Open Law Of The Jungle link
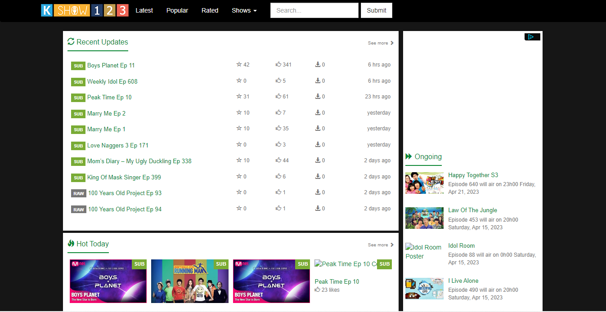This screenshot has height=312, width=606. 473,210
